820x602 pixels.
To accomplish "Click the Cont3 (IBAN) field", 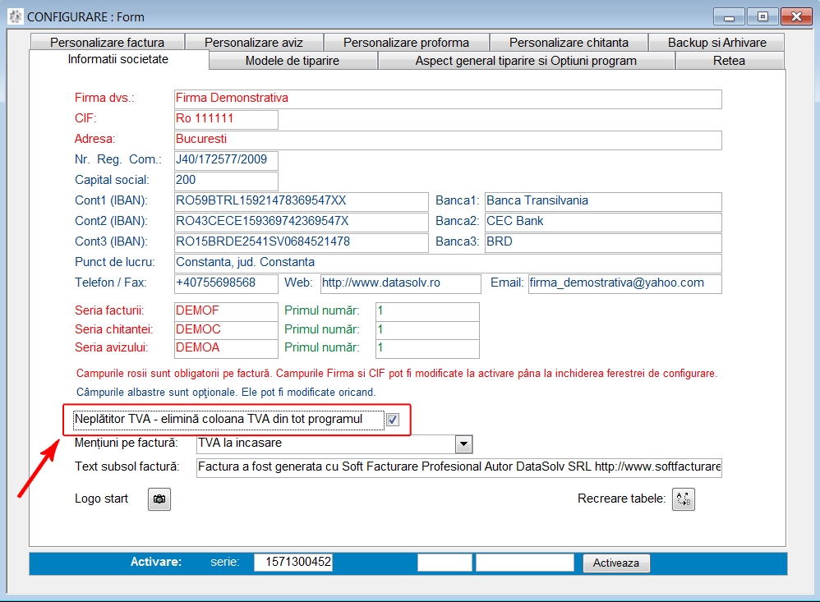I will [302, 242].
